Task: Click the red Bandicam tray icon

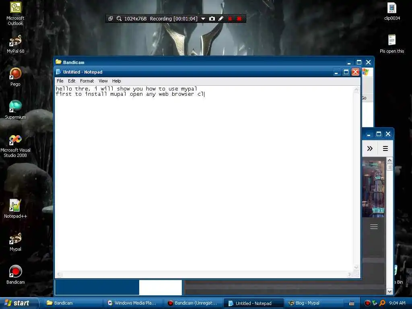Action: click(x=367, y=303)
